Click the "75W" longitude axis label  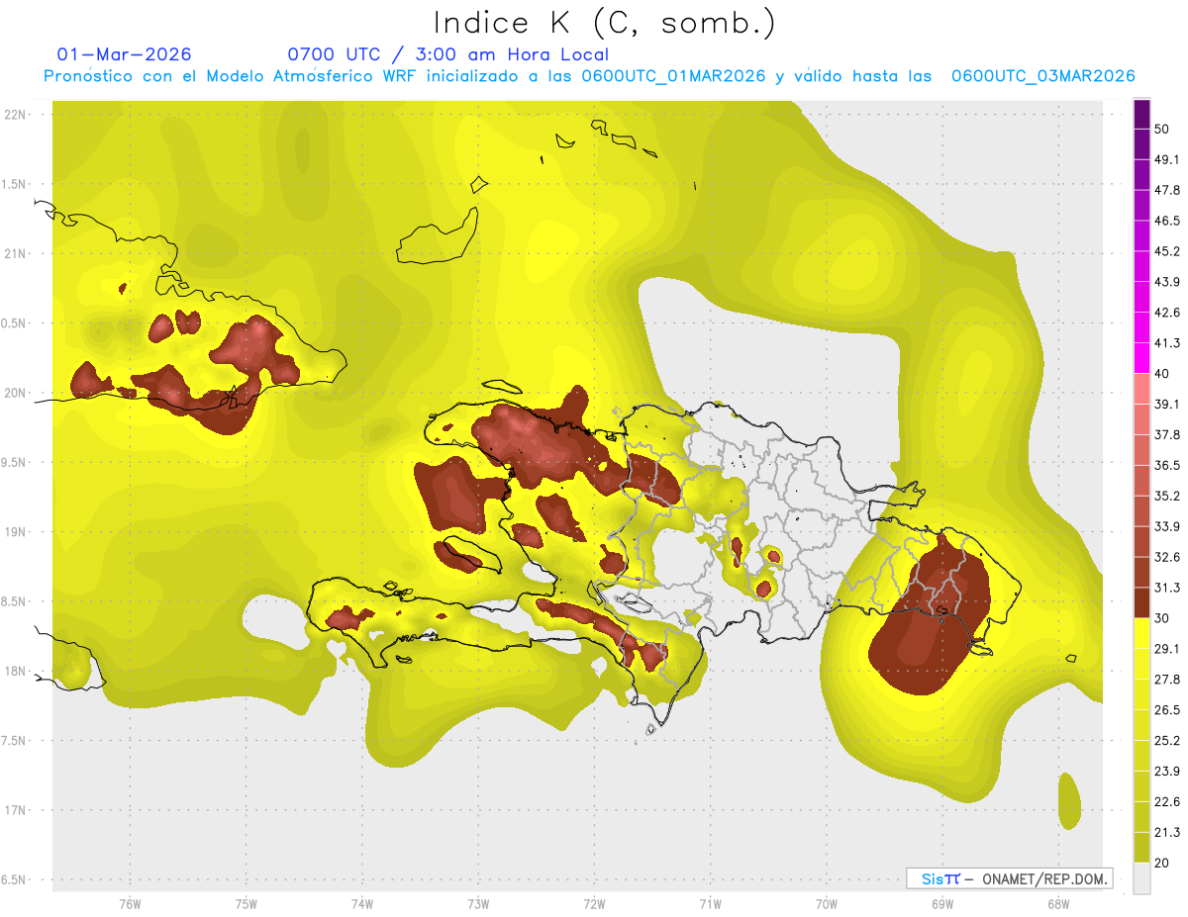click(x=247, y=903)
